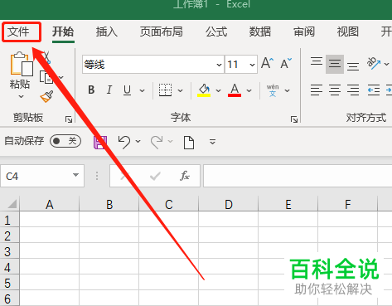Toggle underline formatting
Screen dimensions: 392x306
coord(127,90)
